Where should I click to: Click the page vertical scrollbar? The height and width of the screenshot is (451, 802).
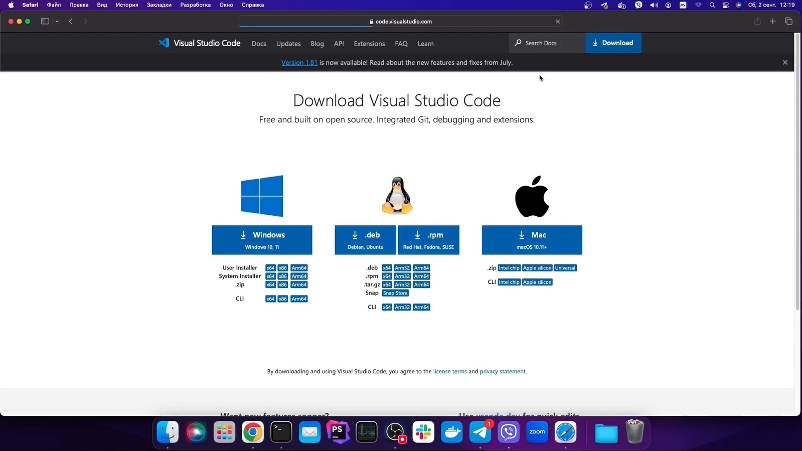click(797, 173)
